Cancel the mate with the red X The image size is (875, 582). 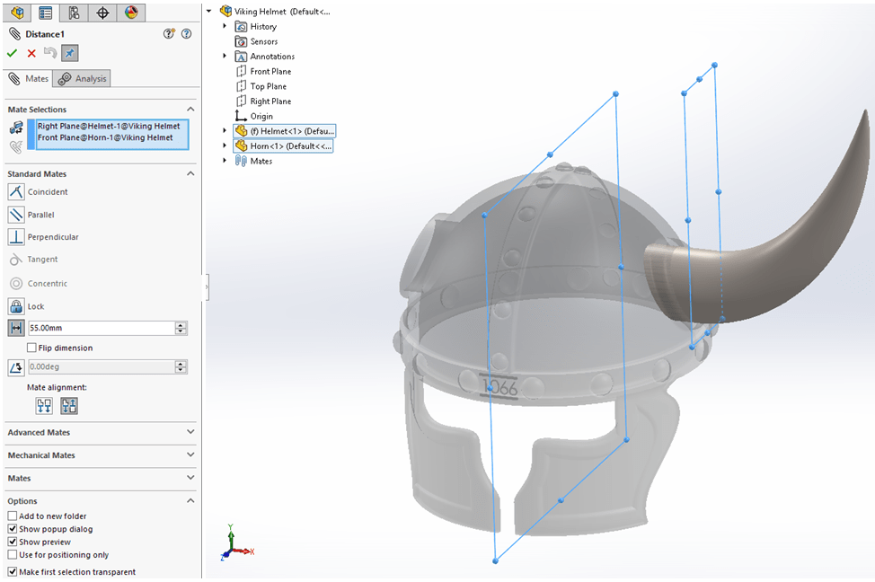tap(31, 53)
